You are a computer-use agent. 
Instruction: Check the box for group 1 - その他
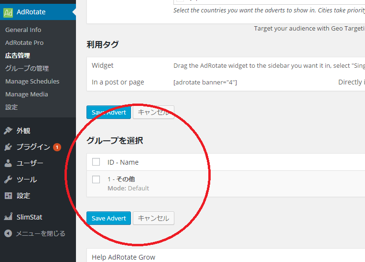96,179
